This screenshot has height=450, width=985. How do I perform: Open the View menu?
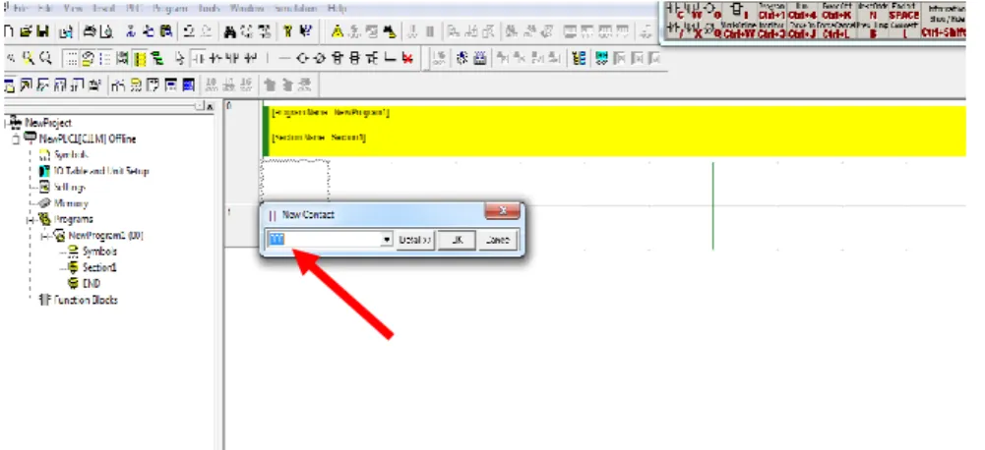coord(73,9)
